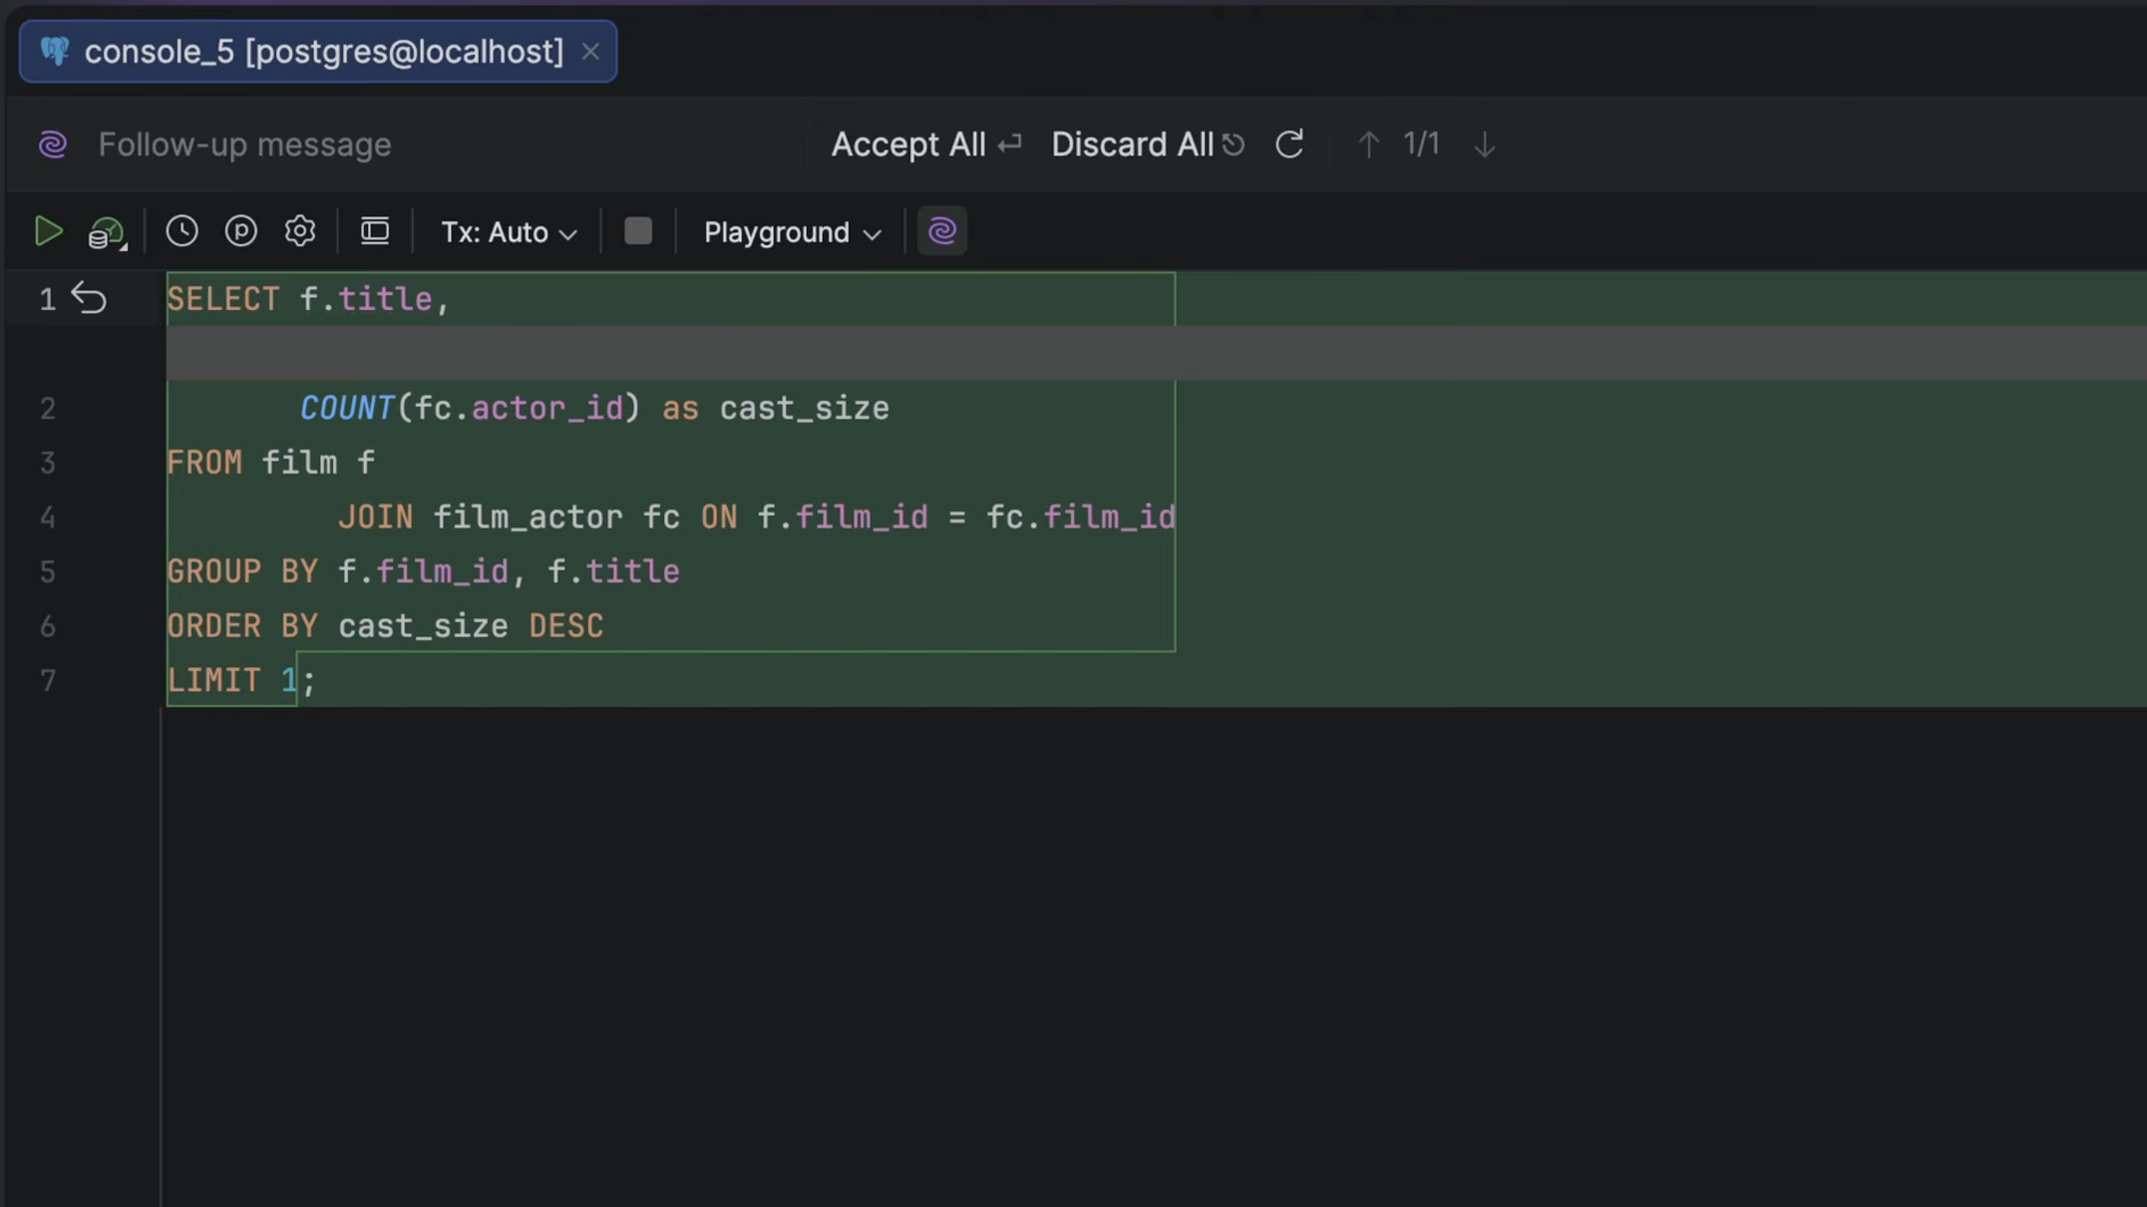This screenshot has width=2147, height=1207.
Task: Click the circled P icon
Action: coord(241,231)
